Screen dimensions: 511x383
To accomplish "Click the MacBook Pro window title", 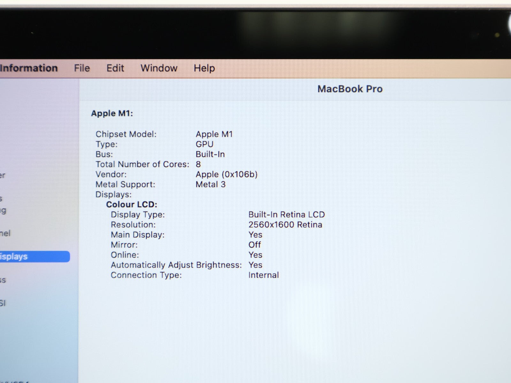I will coord(350,89).
